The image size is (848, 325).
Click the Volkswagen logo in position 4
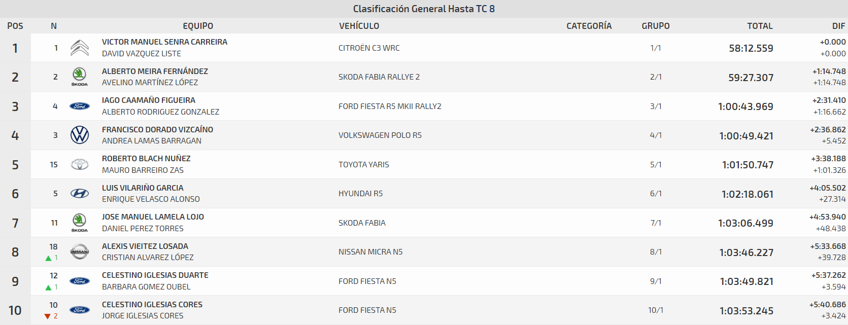[80, 135]
